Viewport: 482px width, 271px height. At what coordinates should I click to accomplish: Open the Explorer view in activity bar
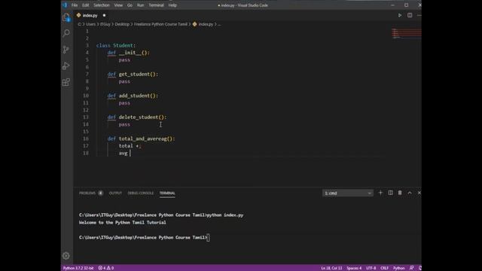(x=66, y=17)
